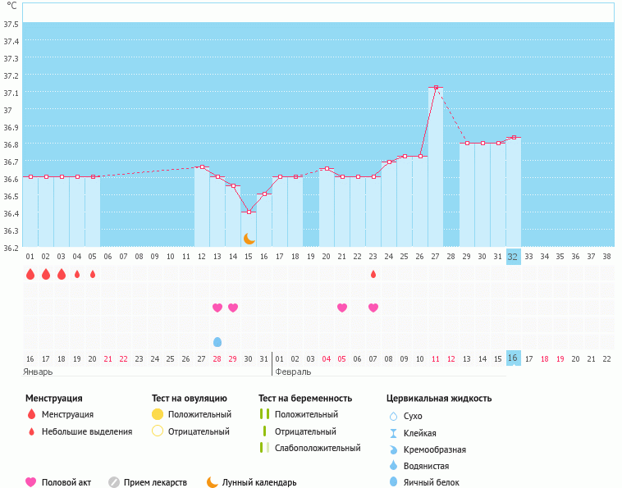Click the Лунный календарь legend moon icon
The height and width of the screenshot is (488, 622).
coord(213,482)
